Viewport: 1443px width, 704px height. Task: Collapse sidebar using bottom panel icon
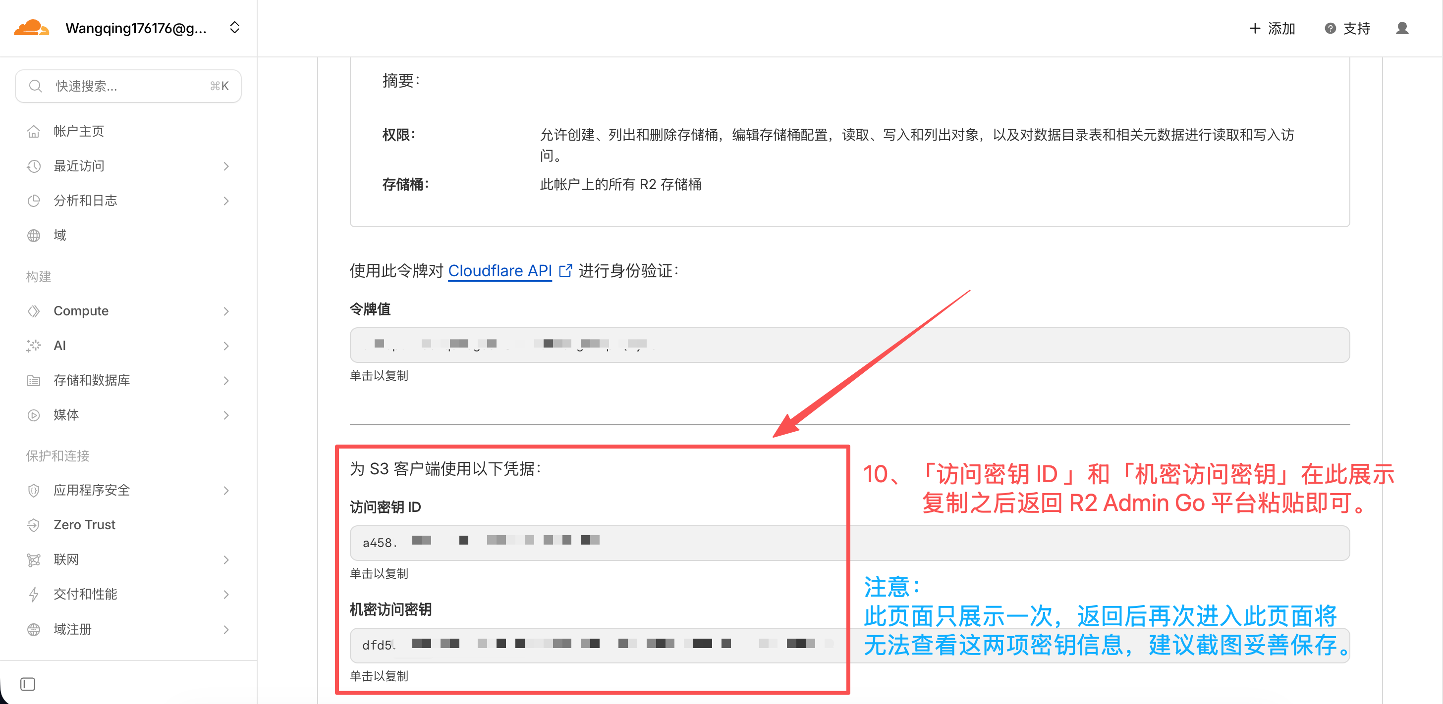pyautogui.click(x=27, y=684)
